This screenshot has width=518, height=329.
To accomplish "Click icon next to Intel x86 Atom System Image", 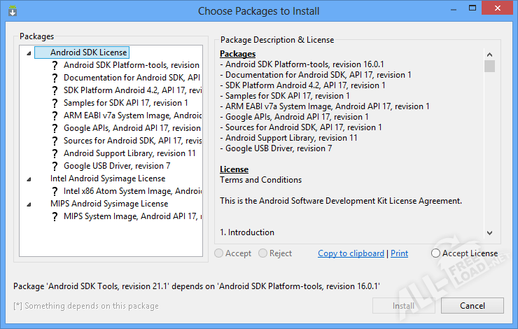I will [x=55, y=191].
